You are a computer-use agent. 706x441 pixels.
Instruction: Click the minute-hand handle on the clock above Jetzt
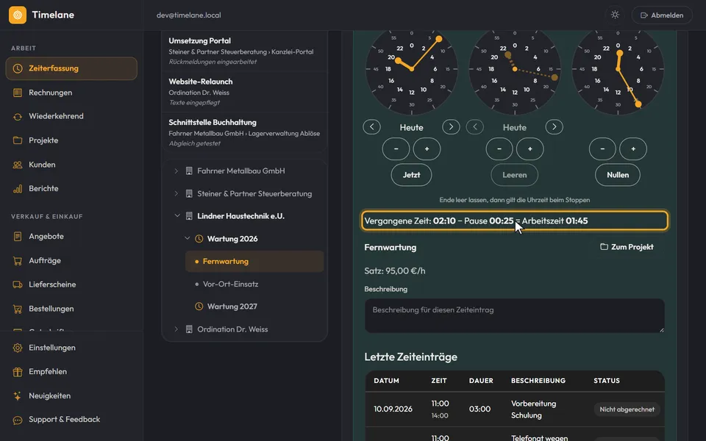point(438,39)
